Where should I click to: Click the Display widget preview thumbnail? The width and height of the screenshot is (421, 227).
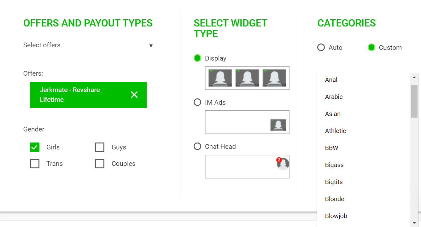247,78
